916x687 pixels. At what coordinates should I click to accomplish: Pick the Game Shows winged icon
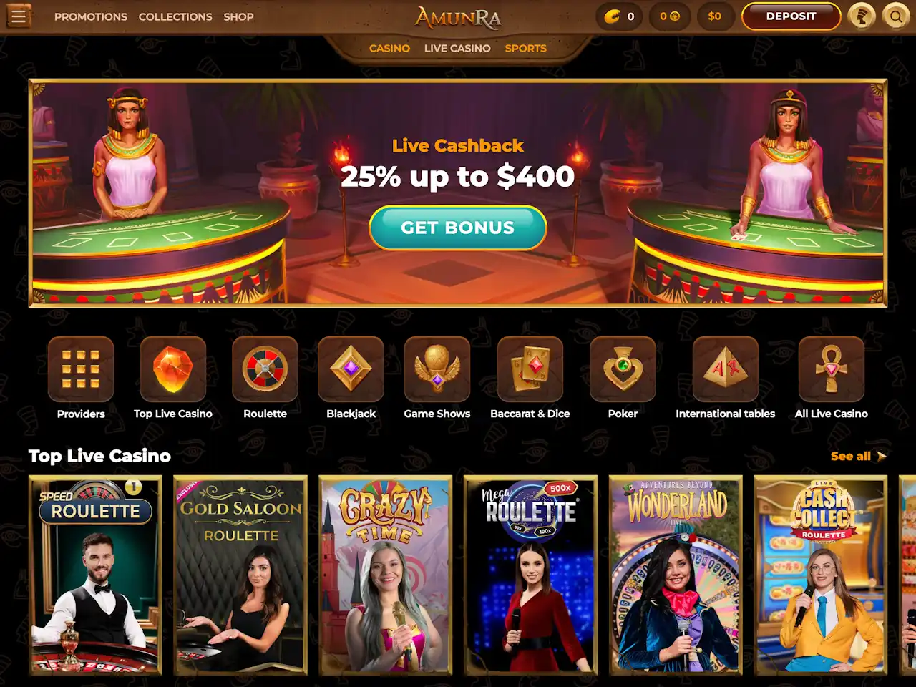pyautogui.click(x=437, y=369)
